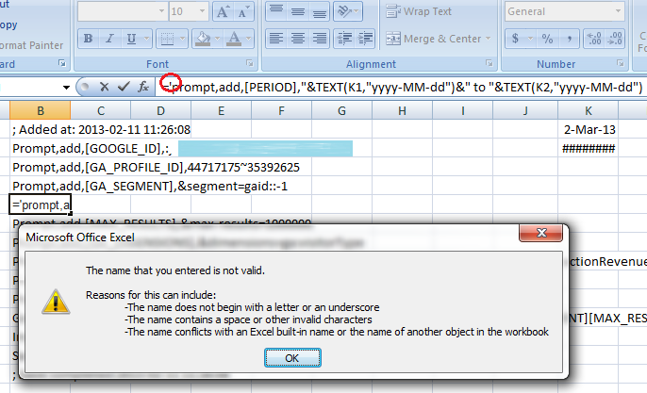Confirm formula entry with checkmark
The width and height of the screenshot is (647, 393).
tap(124, 87)
